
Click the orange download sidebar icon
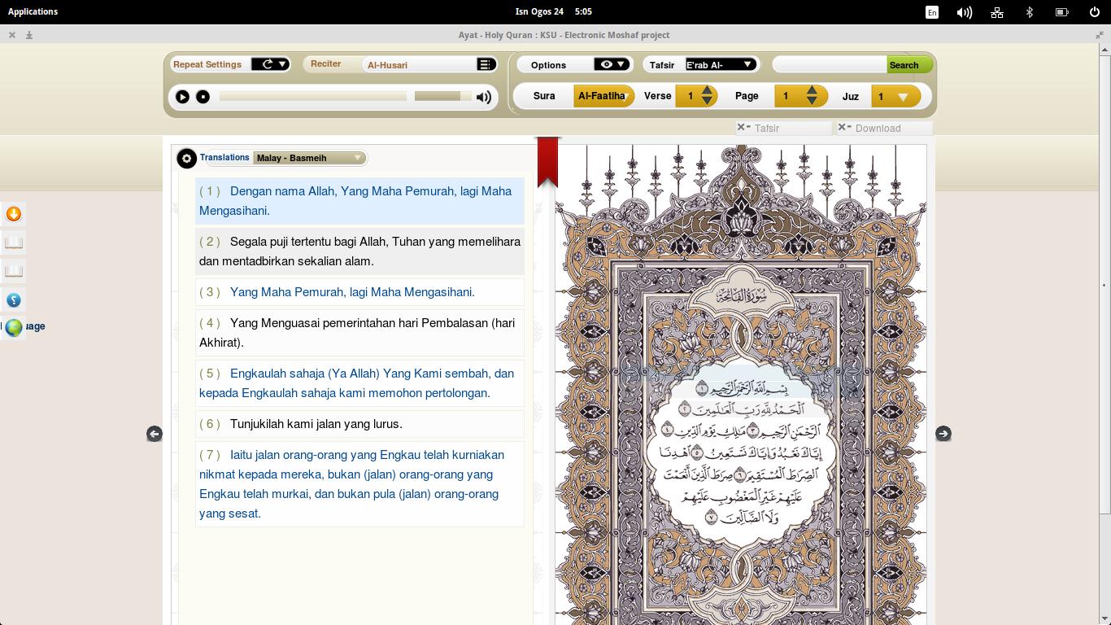pyautogui.click(x=14, y=214)
